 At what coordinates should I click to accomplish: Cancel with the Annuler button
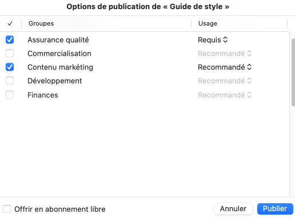point(233,209)
